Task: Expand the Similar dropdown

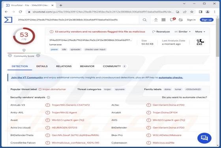Action: pos(182,31)
